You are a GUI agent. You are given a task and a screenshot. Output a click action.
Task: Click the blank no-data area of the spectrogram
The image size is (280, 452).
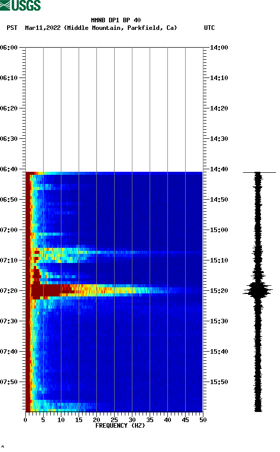[x=114, y=109]
